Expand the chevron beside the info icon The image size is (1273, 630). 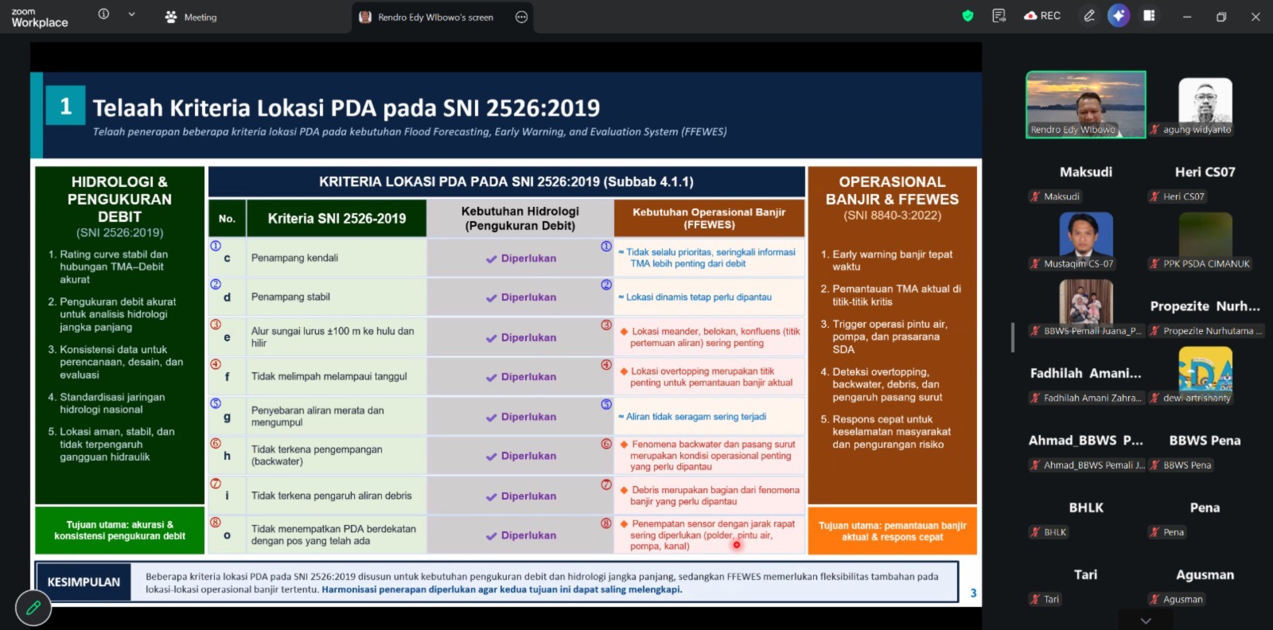(x=131, y=14)
